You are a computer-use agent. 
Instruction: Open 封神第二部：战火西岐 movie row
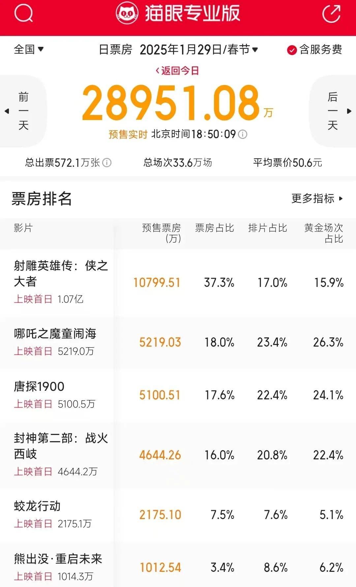pos(61,446)
